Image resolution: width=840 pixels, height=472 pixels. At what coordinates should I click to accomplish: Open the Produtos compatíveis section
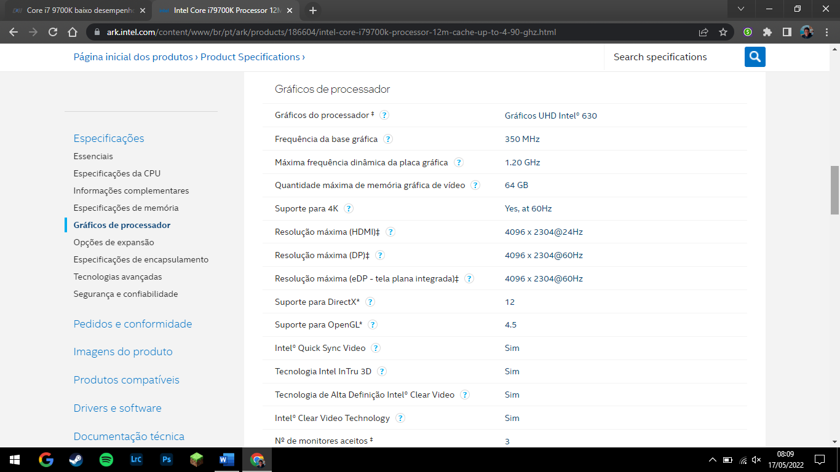click(127, 380)
